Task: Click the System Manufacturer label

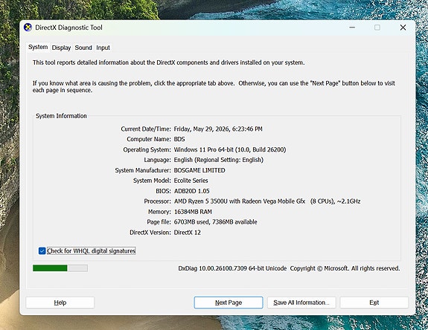Action: pos(143,170)
